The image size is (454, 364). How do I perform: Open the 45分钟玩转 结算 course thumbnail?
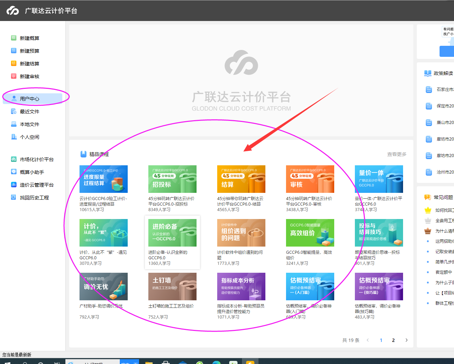241,179
